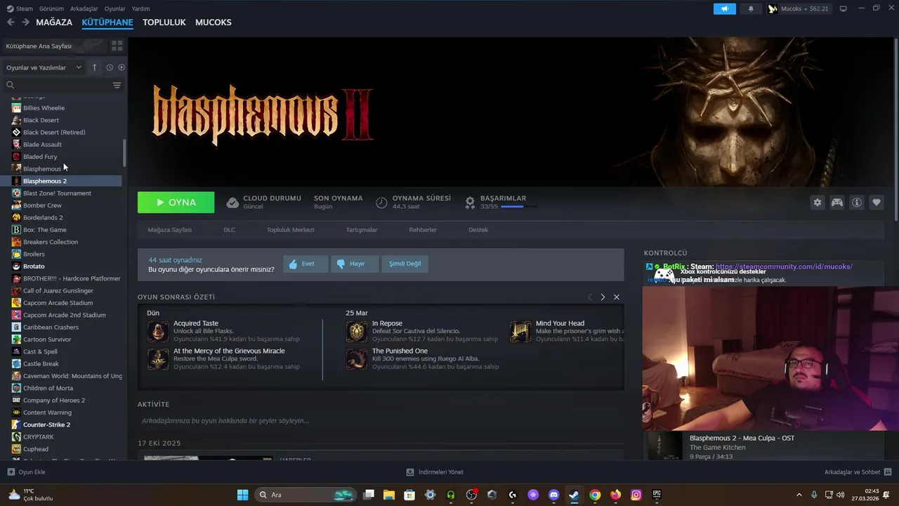Viewport: 899px width, 506px height.
Task: Toggle sort order arrow in library sidebar
Action: pyautogui.click(x=94, y=67)
